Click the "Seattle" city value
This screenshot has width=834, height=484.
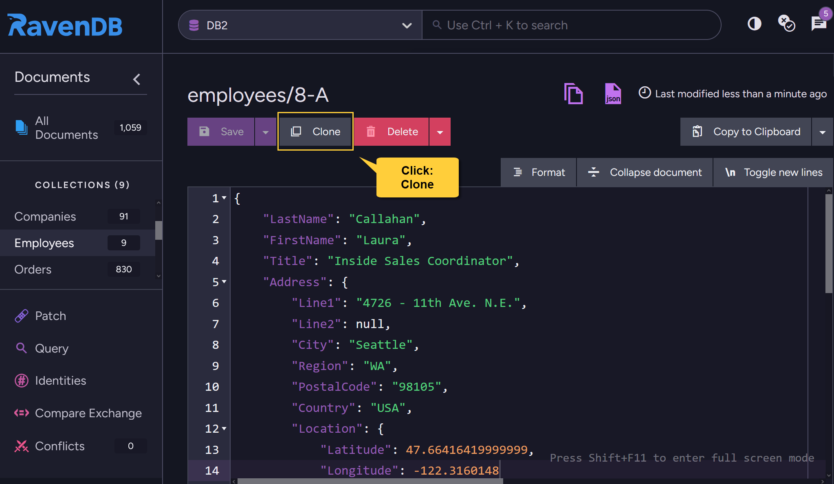(381, 345)
